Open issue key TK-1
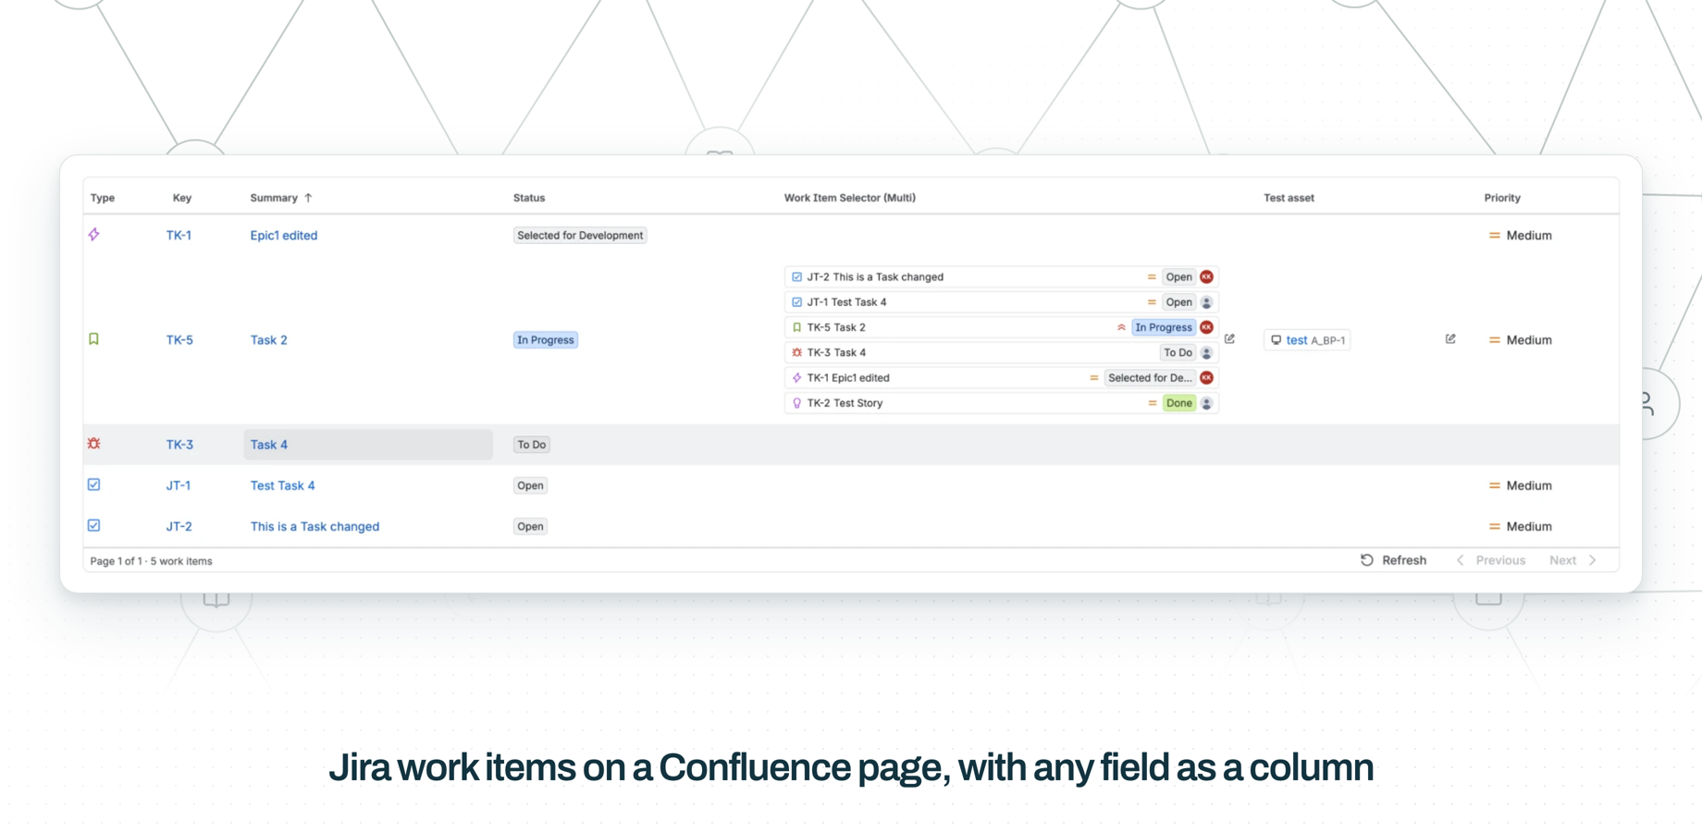The width and height of the screenshot is (1702, 832). pyautogui.click(x=179, y=236)
